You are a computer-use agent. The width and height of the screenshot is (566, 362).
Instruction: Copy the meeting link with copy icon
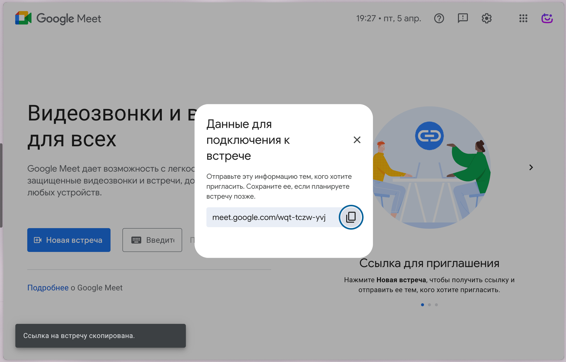point(351,217)
